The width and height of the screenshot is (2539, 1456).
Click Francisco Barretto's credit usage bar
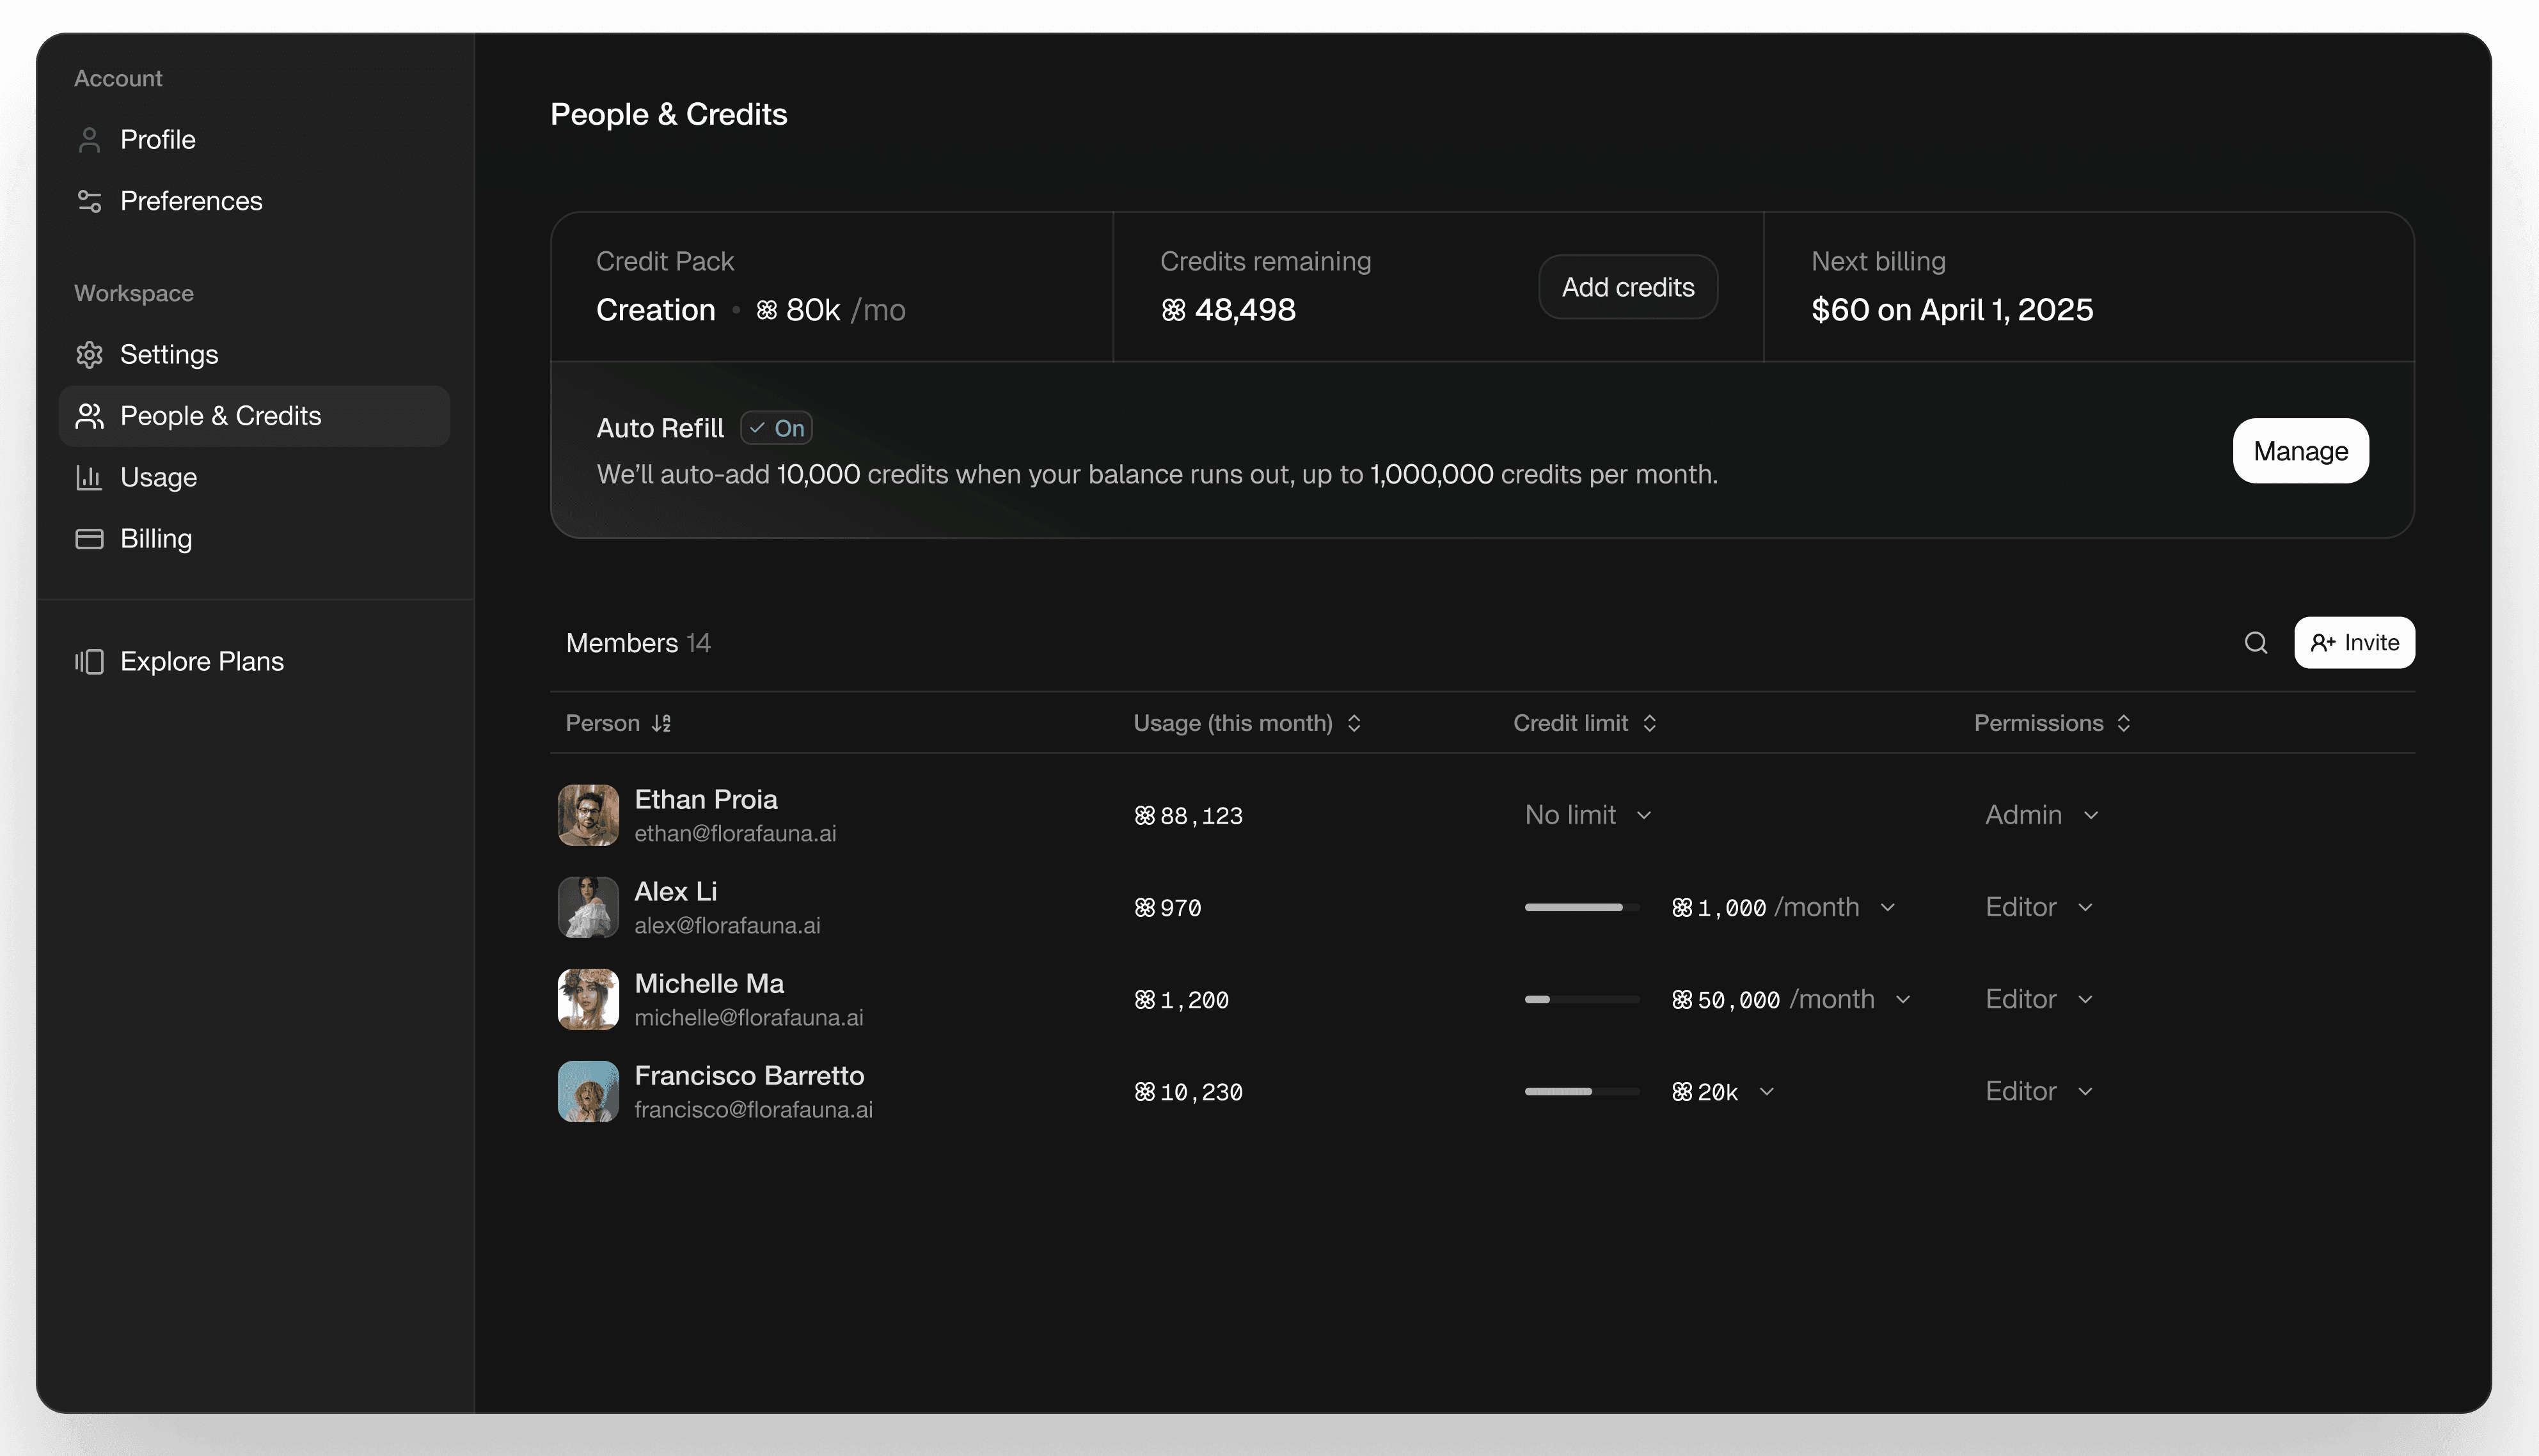(1581, 1091)
